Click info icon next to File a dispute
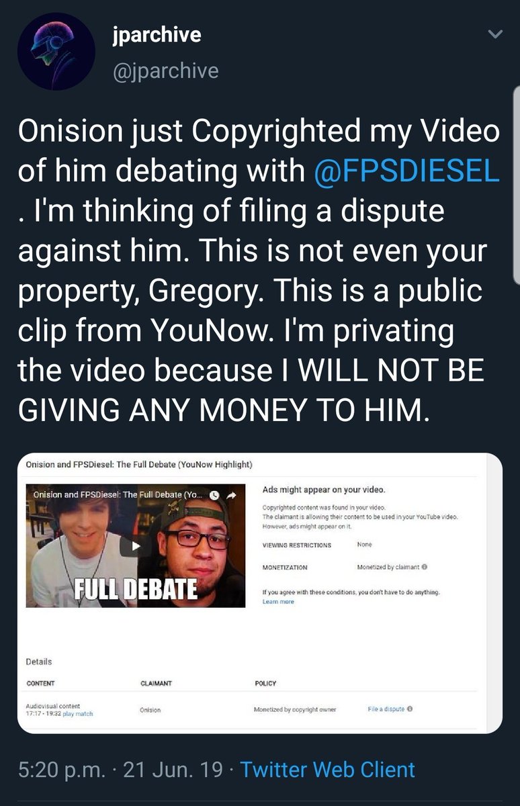The height and width of the screenshot is (806, 520). pyautogui.click(x=410, y=709)
